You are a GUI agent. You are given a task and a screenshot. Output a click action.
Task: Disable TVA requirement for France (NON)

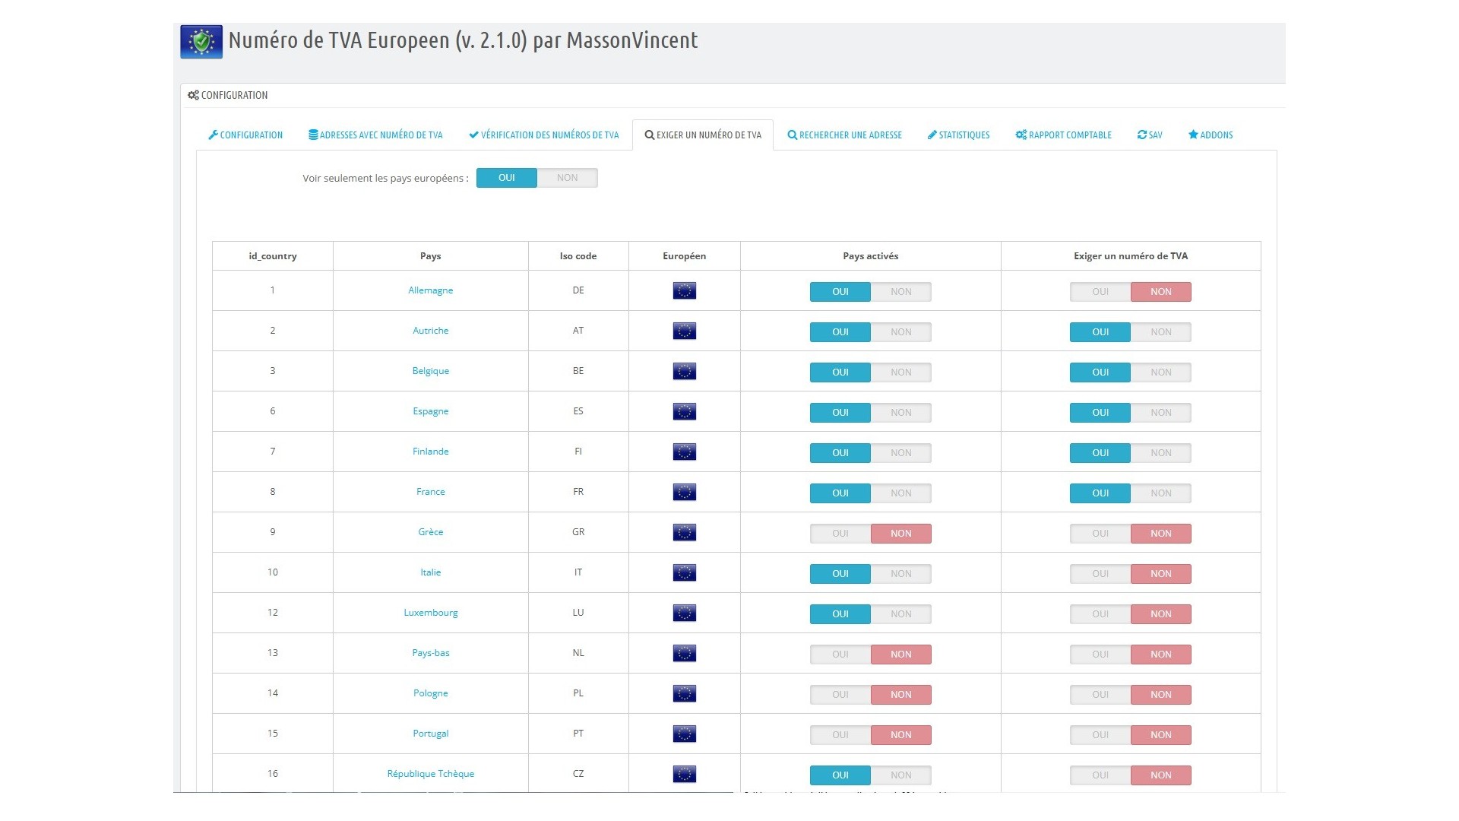[1160, 493]
